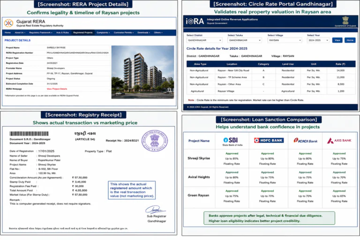Click 'SHREEJI SKYRISE' project name value

coord(56,48)
